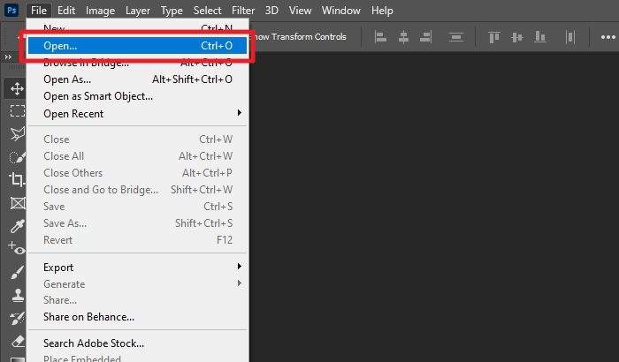Image resolution: width=619 pixels, height=362 pixels.
Task: Open the Select menu
Action: coord(207,11)
